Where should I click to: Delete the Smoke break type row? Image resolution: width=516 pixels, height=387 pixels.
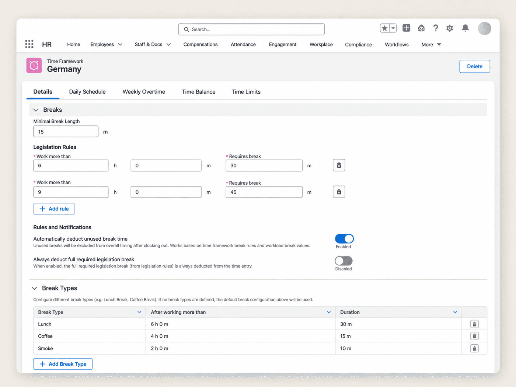(x=474, y=348)
